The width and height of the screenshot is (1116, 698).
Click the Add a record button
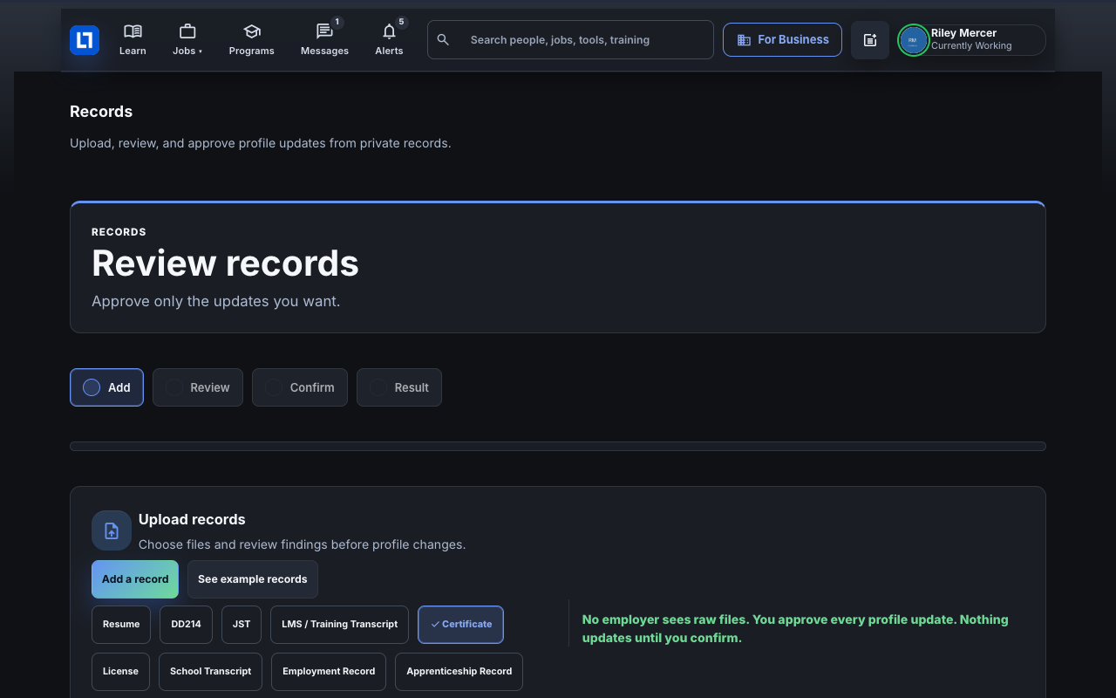point(135,579)
